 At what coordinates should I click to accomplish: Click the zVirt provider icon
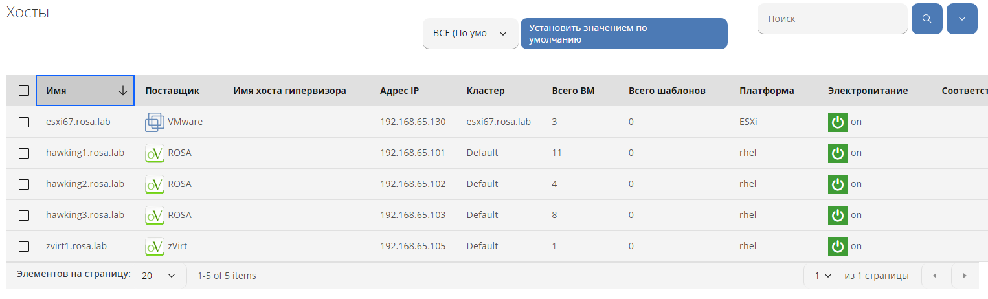coord(155,247)
